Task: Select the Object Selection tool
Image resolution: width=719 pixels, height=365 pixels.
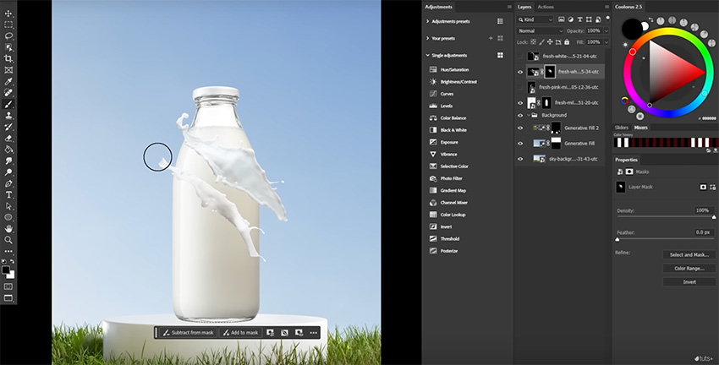Action: pos(8,47)
